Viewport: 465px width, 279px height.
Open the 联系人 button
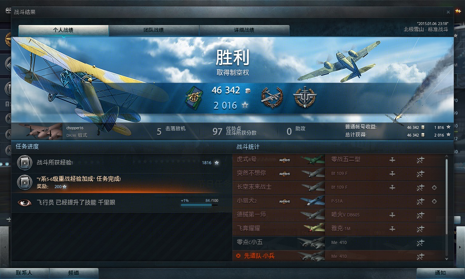pyautogui.click(x=24, y=273)
